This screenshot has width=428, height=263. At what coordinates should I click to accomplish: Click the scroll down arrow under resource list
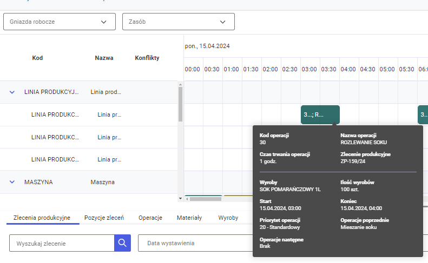click(180, 199)
